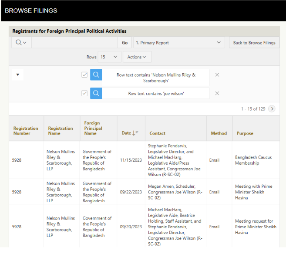Click into the report search text field

click(x=74, y=43)
